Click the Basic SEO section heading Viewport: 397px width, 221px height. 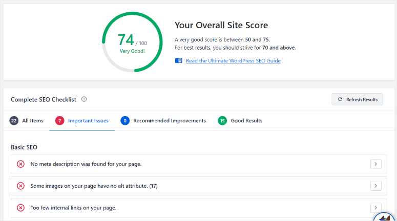tap(24, 147)
